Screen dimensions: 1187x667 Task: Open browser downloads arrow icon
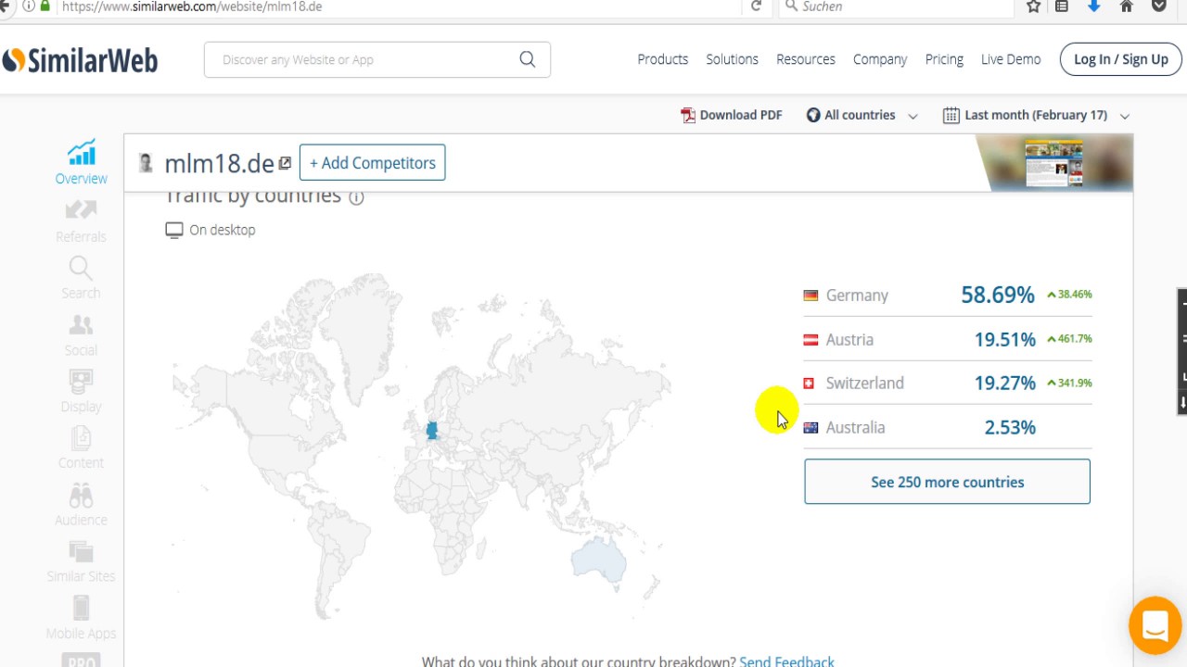(x=1093, y=6)
